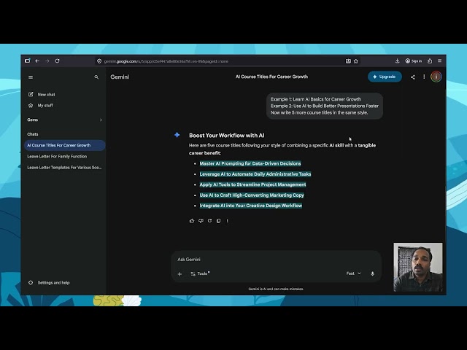The width and height of the screenshot is (467, 350).
Task: Open browser downloads icon
Action: (x=397, y=61)
